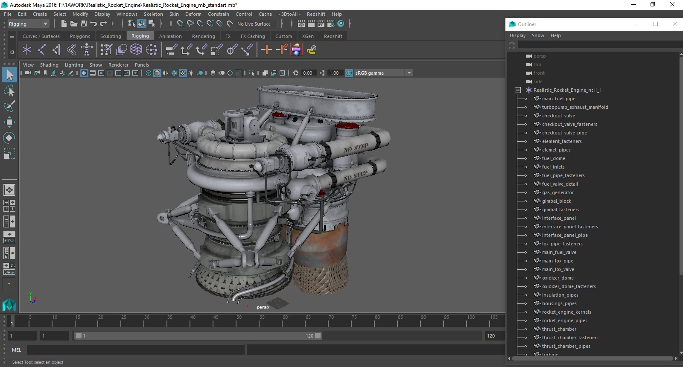The height and width of the screenshot is (367, 683).
Task: Click the Set Key orange plus shelf icon
Action: click(267, 50)
